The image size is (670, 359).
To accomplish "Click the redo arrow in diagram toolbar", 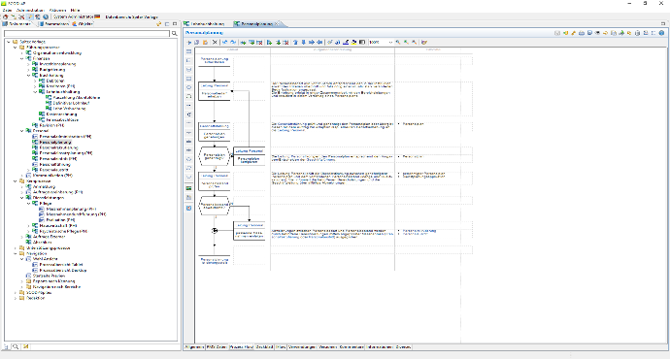I will pos(233,43).
